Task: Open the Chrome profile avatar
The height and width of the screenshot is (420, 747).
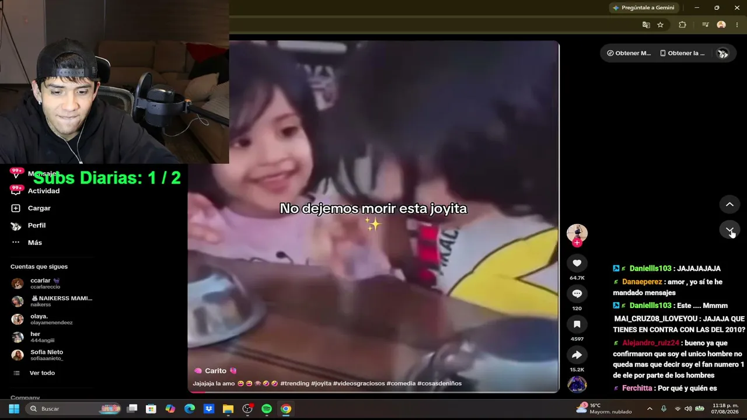Action: pyautogui.click(x=721, y=24)
